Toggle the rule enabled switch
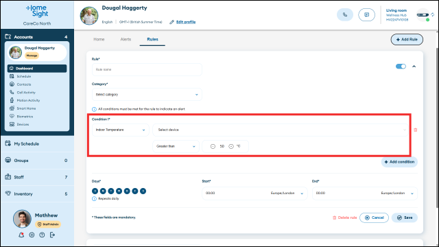The height and width of the screenshot is (247, 439). (401, 67)
